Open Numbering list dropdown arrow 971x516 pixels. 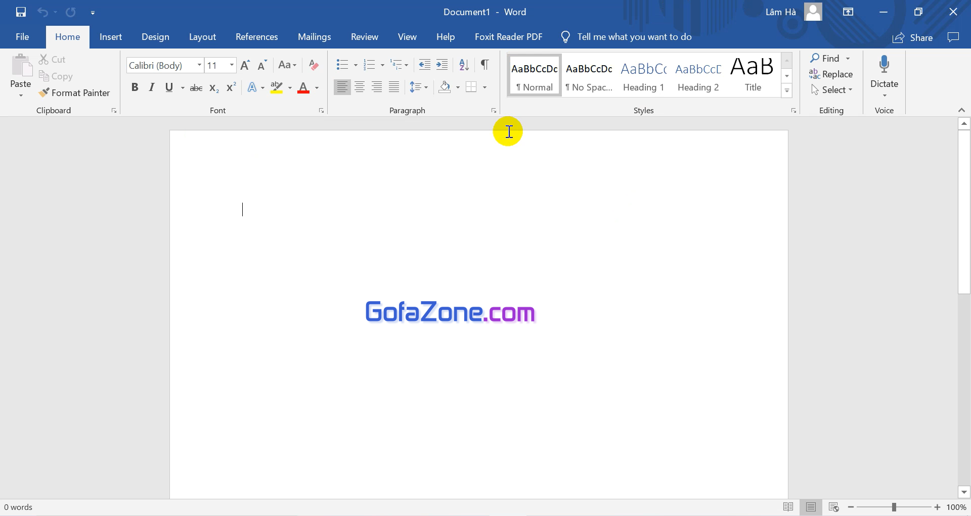coord(382,65)
